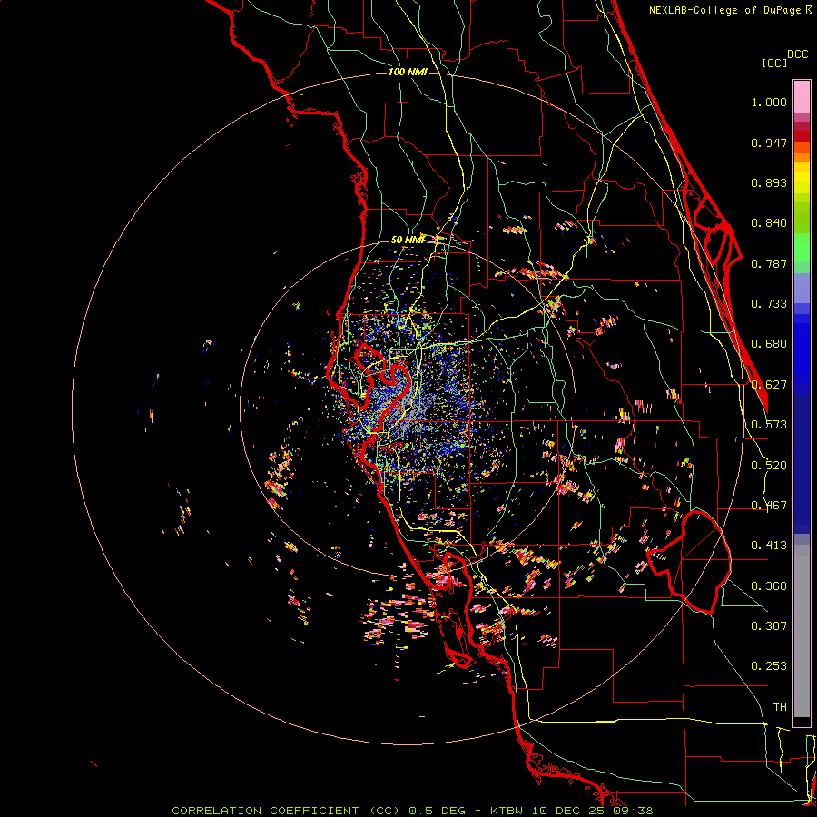Select the 0.840 color scale value

(769, 223)
